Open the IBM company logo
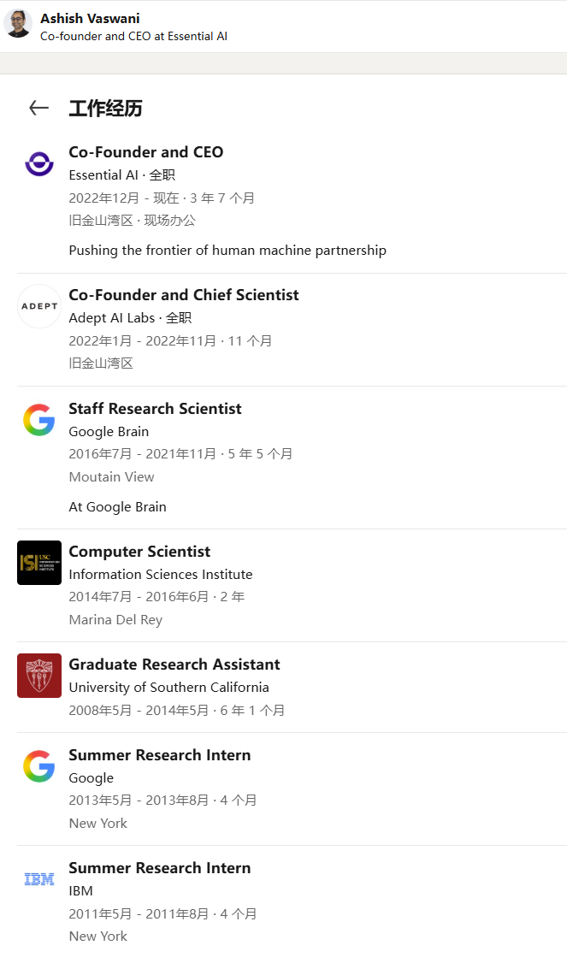Image resolution: width=567 pixels, height=963 pixels. click(x=39, y=879)
